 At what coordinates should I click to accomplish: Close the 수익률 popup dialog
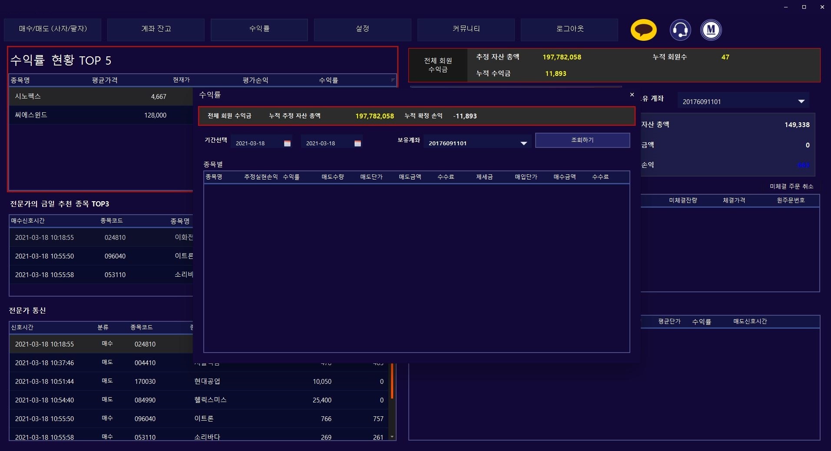(632, 95)
